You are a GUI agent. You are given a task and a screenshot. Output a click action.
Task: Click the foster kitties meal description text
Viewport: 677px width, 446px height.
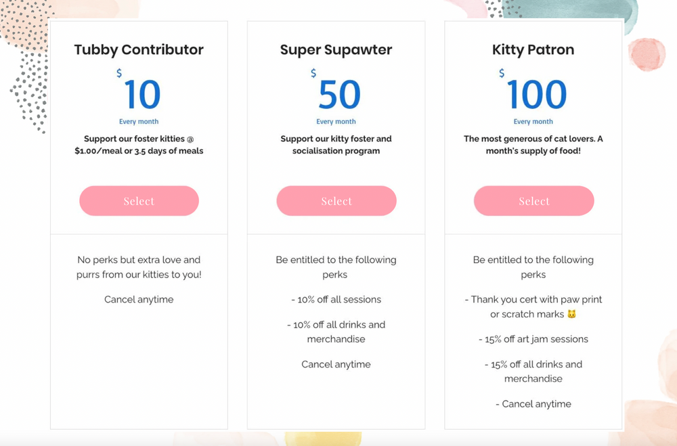139,144
